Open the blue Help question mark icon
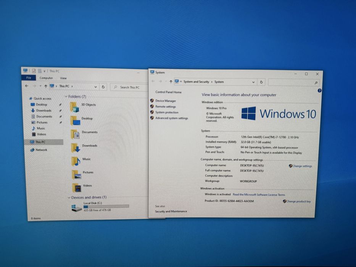Image resolution: width=356 pixels, height=267 pixels. tap(319, 91)
